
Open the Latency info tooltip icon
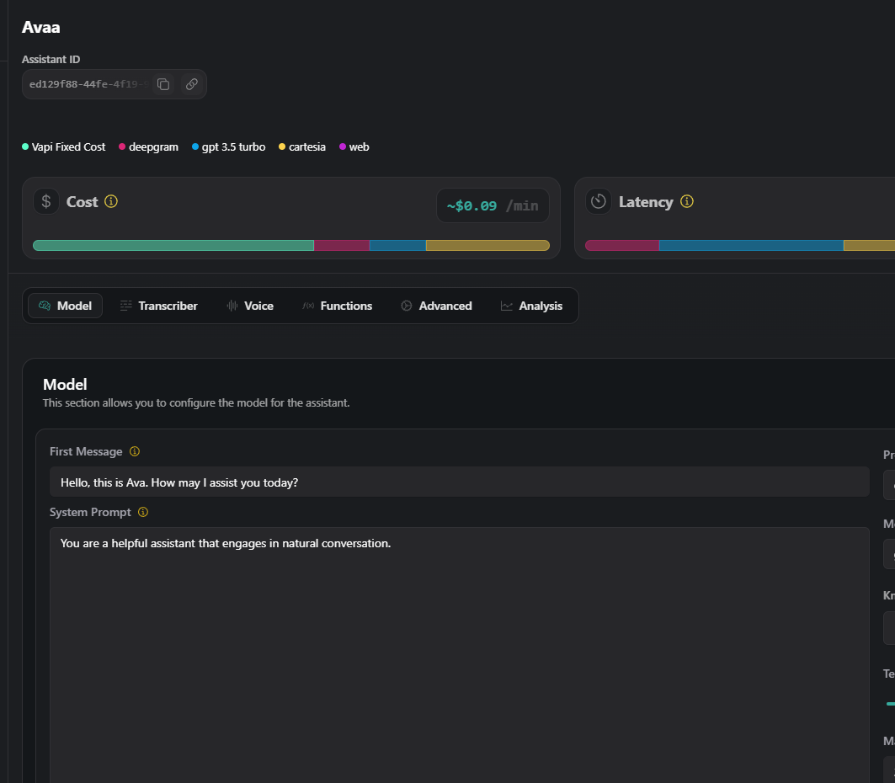click(687, 201)
